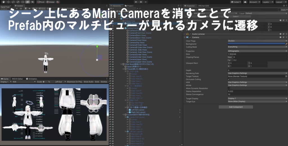Toggle Mute Audio in Game view

[x=89, y=82]
